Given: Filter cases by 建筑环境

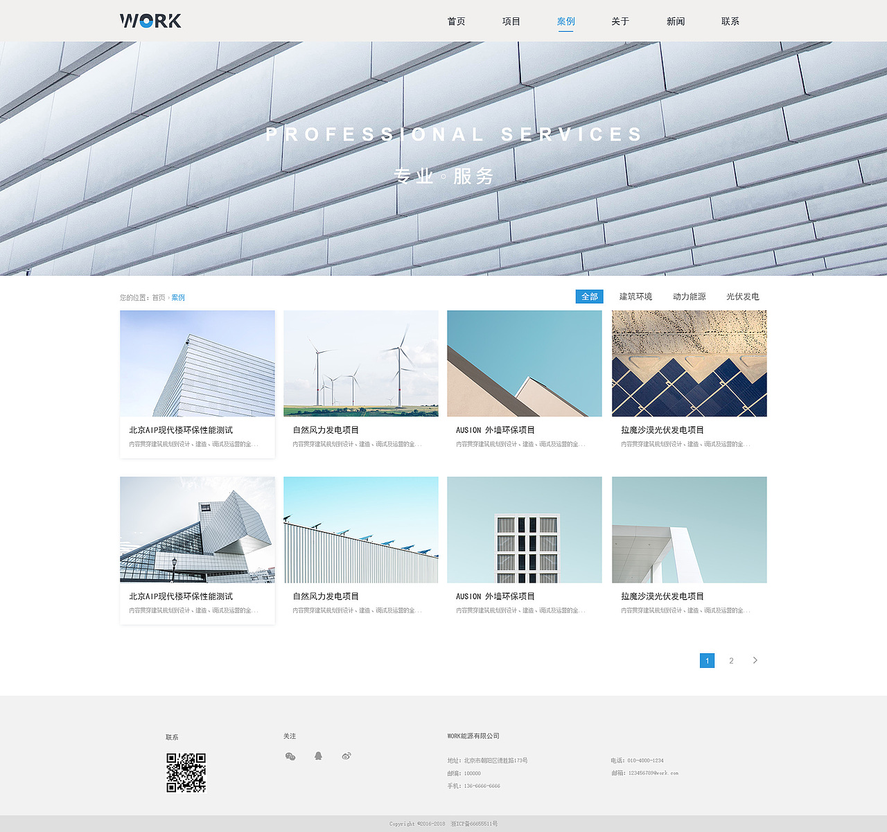Looking at the screenshot, I should [635, 296].
